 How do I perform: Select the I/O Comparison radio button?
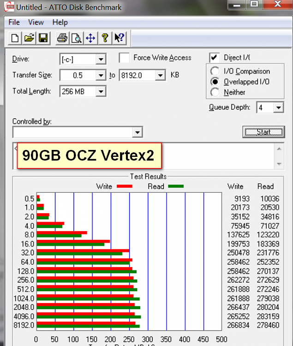tap(215, 71)
